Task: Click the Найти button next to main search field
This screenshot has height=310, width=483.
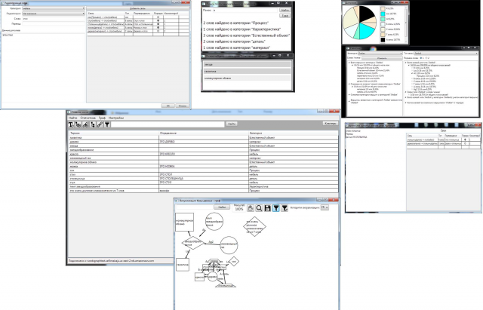Action: (232, 124)
